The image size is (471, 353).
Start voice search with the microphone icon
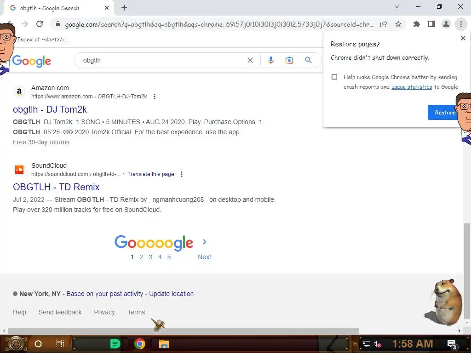coord(270,60)
